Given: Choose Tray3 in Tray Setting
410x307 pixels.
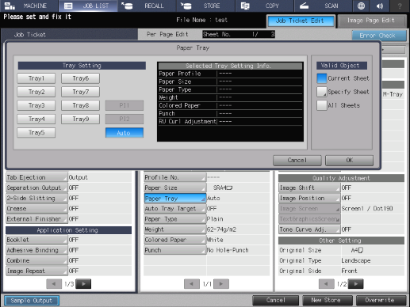Looking at the screenshot, I should pos(36,105).
